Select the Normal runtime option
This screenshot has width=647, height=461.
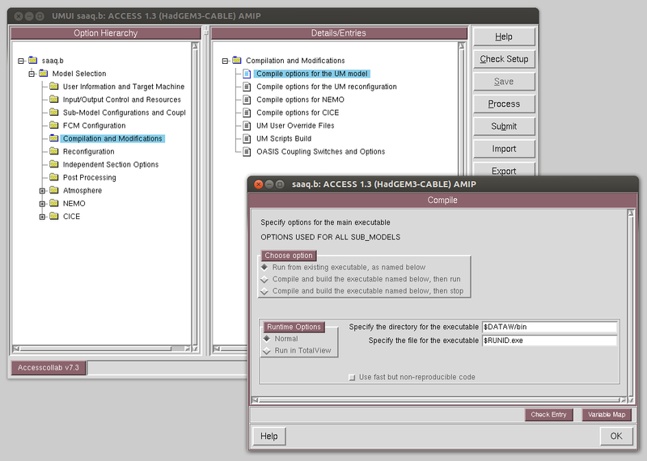point(267,338)
